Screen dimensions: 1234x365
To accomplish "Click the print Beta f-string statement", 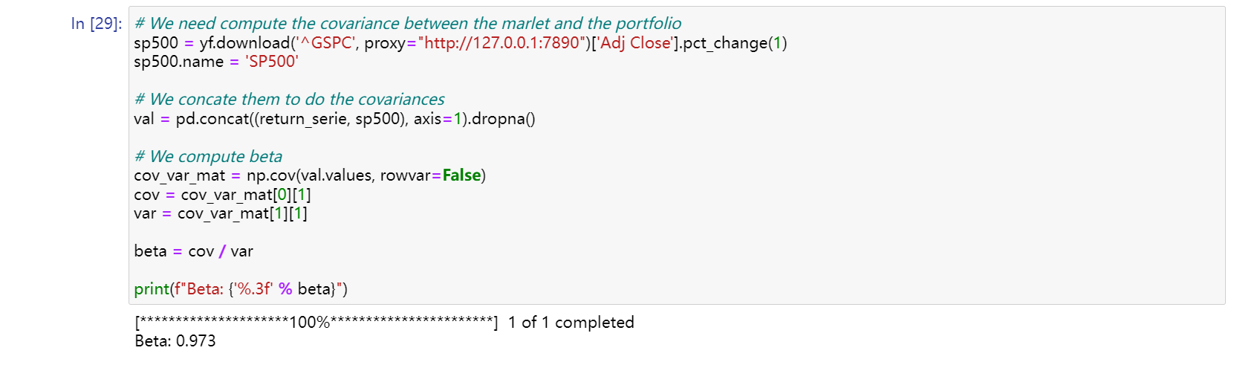I will click(x=241, y=289).
